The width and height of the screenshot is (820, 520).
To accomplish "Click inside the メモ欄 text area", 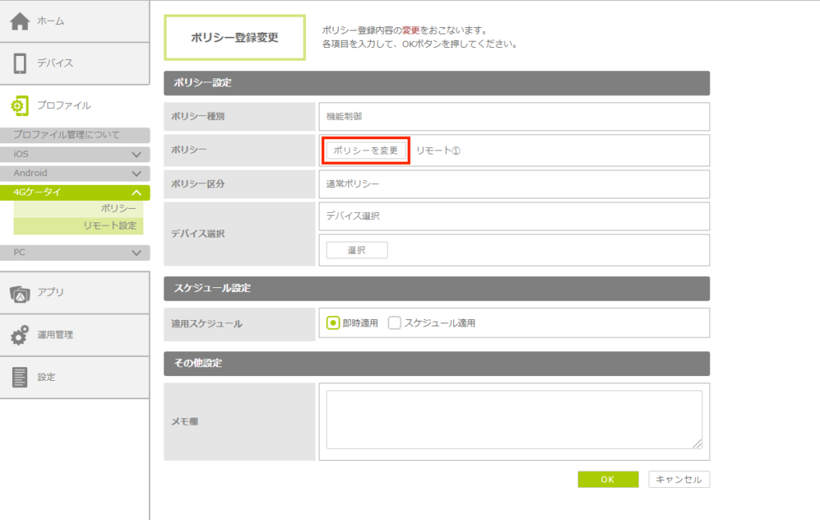I will tap(513, 419).
